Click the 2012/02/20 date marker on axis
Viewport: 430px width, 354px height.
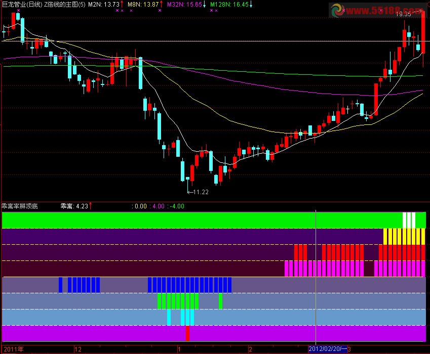(x=327, y=349)
